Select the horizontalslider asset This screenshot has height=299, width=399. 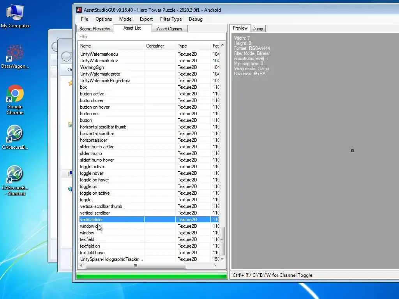click(149, 140)
